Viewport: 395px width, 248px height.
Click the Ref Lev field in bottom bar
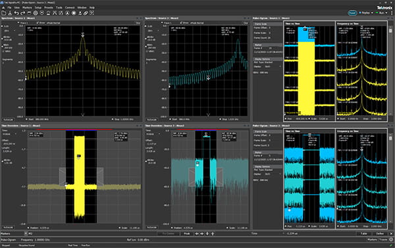138,239
